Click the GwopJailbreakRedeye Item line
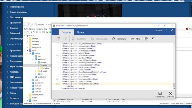 pyautogui.click(x=84, y=72)
